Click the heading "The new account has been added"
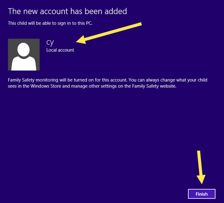224x203 pixels. coord(67,11)
